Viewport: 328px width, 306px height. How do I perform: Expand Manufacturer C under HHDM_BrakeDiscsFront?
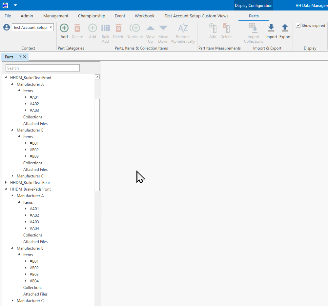pyautogui.click(x=12, y=176)
